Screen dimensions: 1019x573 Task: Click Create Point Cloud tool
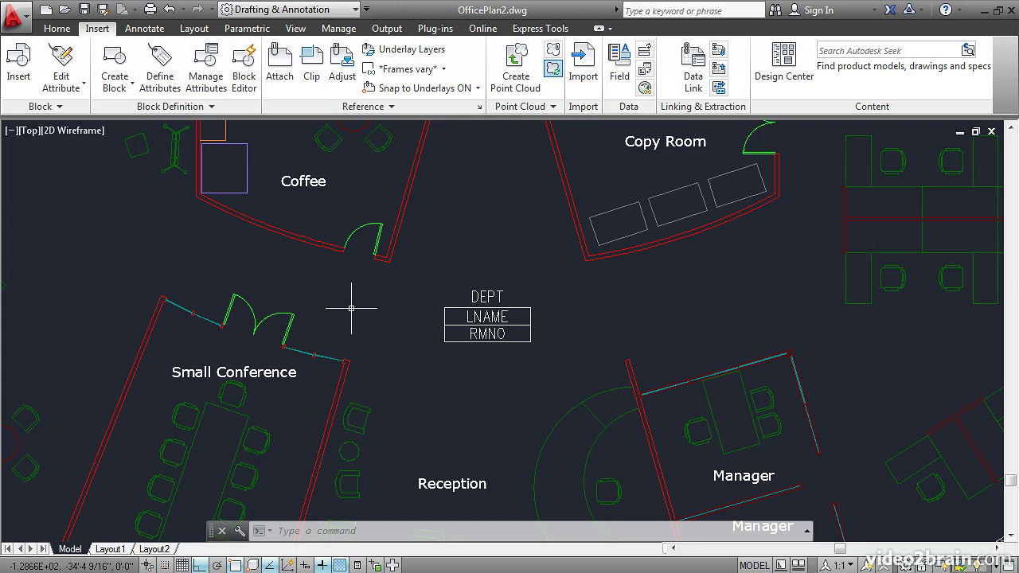pyautogui.click(x=515, y=68)
